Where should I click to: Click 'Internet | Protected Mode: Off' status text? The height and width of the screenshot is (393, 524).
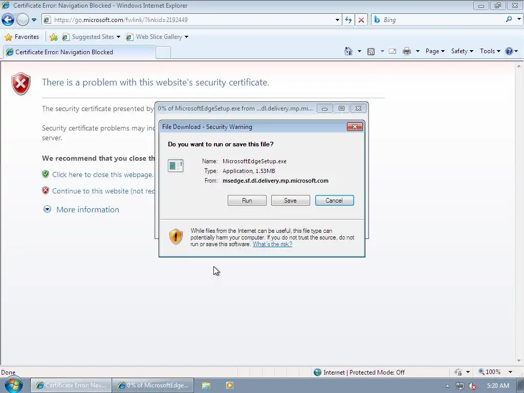click(364, 373)
